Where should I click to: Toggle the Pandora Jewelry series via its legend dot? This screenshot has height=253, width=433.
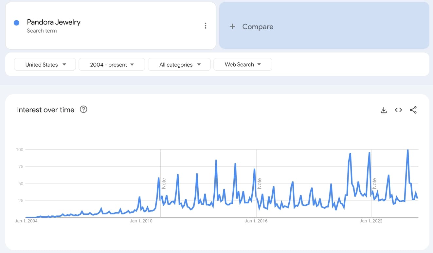(x=17, y=22)
